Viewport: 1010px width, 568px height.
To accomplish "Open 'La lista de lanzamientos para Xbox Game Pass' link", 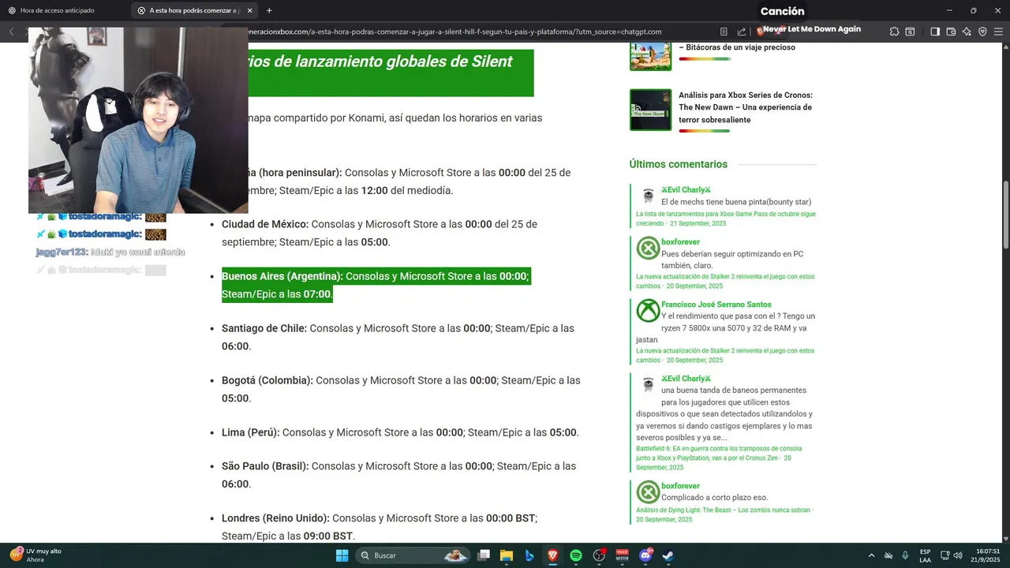I will coord(725,219).
